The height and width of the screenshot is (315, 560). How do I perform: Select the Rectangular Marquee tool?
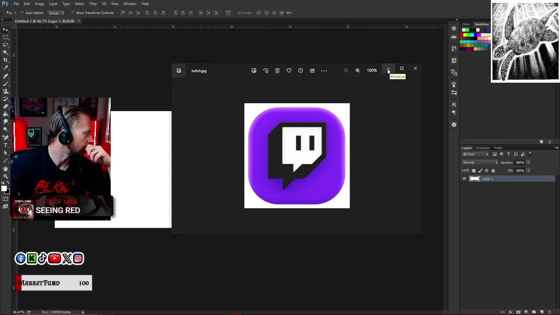(x=6, y=37)
